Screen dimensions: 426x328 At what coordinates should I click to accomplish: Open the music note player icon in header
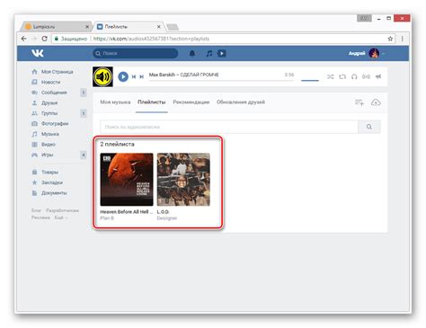click(x=209, y=53)
